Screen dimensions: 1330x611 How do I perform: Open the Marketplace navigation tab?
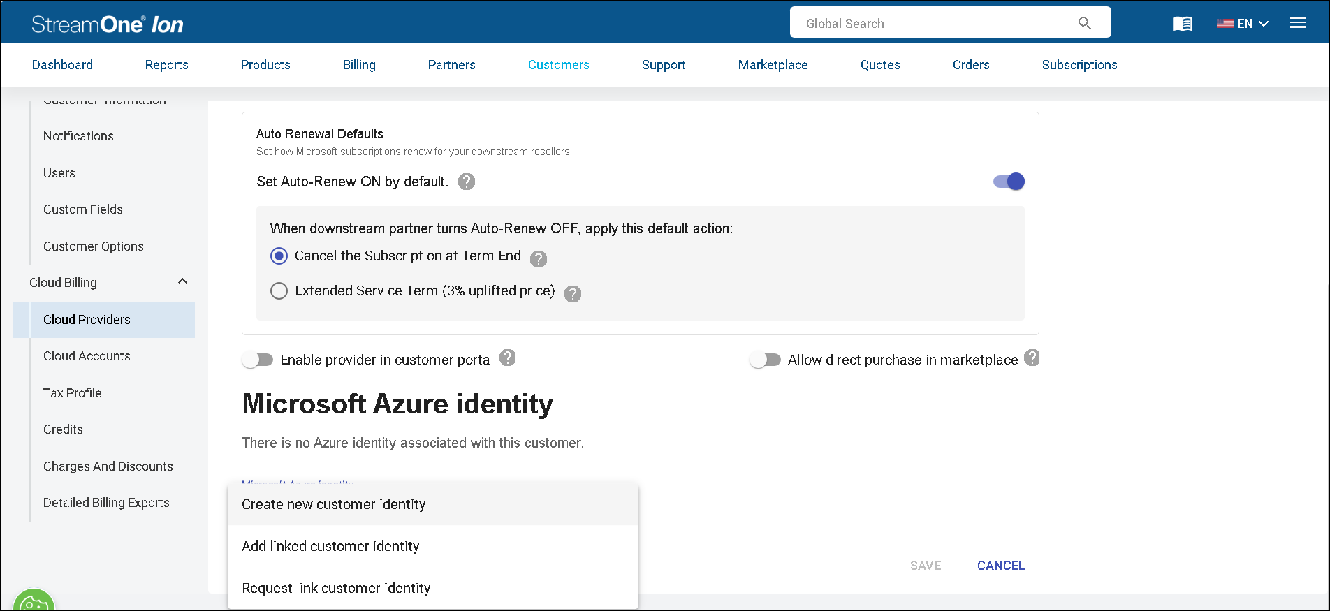(x=773, y=65)
